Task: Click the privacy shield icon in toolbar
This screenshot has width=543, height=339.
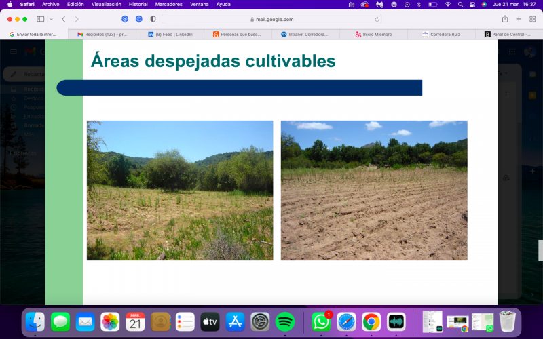Action: click(153, 19)
